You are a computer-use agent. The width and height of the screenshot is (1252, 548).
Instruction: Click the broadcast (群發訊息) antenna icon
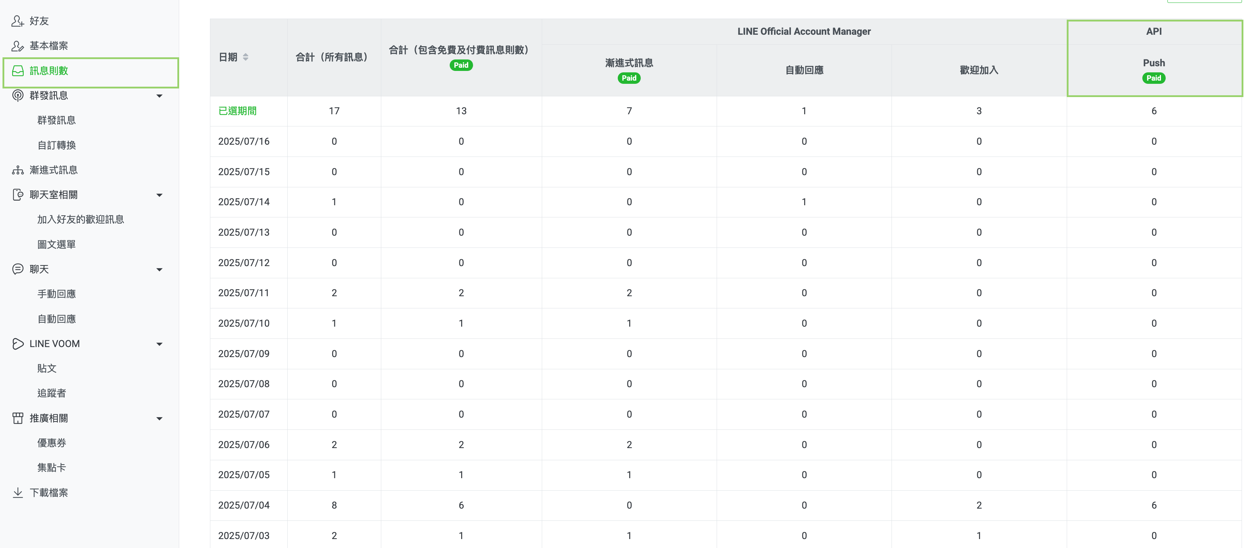18,96
